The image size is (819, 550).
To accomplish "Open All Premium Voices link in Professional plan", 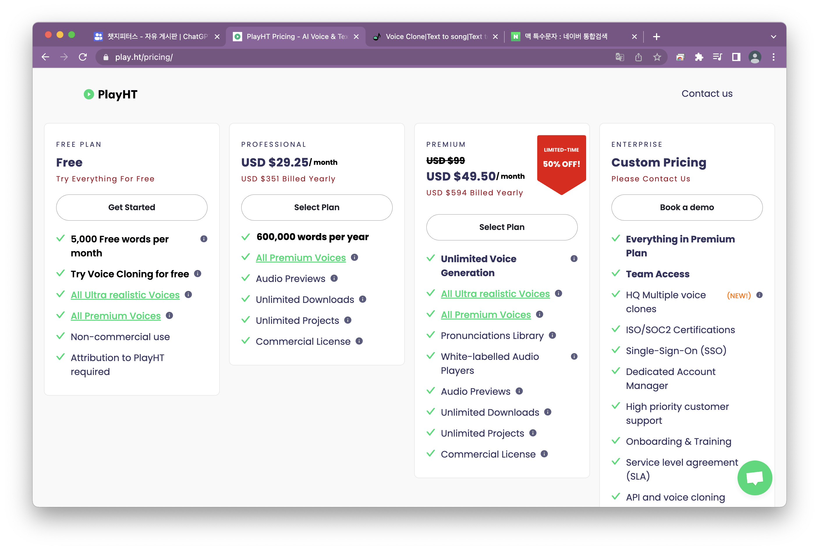I will (x=301, y=258).
